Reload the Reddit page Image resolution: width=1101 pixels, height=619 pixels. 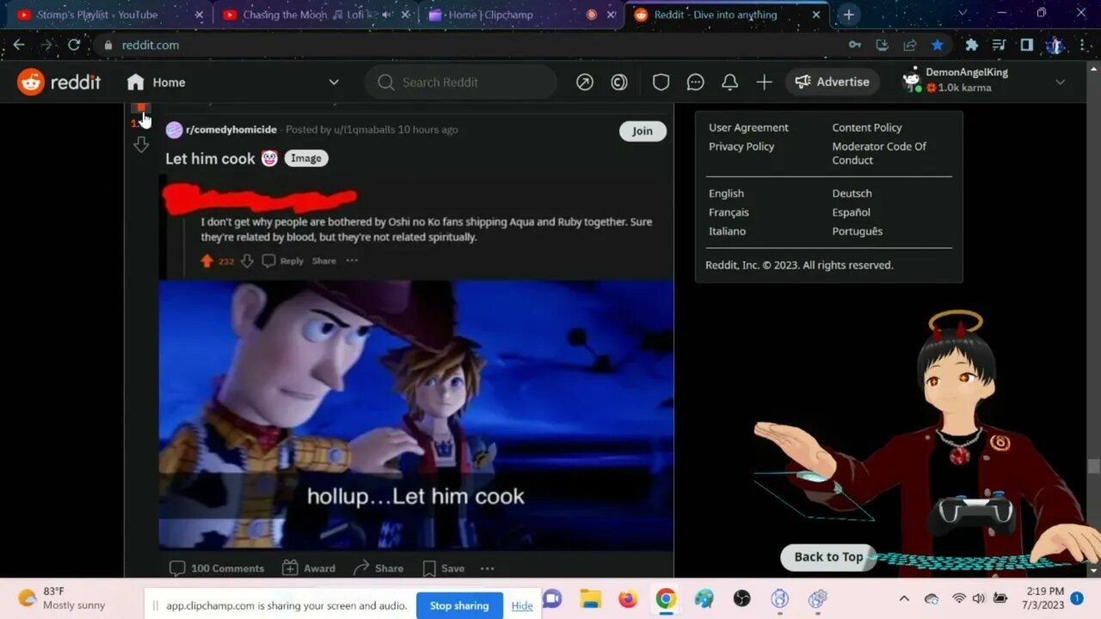tap(74, 45)
